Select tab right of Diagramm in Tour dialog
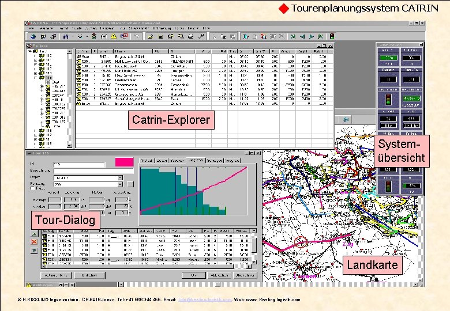The image size is (450, 311). point(215,161)
